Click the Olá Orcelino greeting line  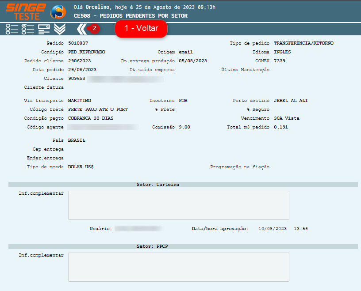pyautogui.click(x=145, y=7)
